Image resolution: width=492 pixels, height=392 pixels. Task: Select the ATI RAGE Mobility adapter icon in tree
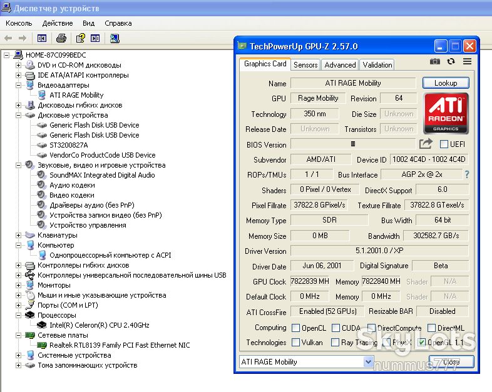[42, 95]
